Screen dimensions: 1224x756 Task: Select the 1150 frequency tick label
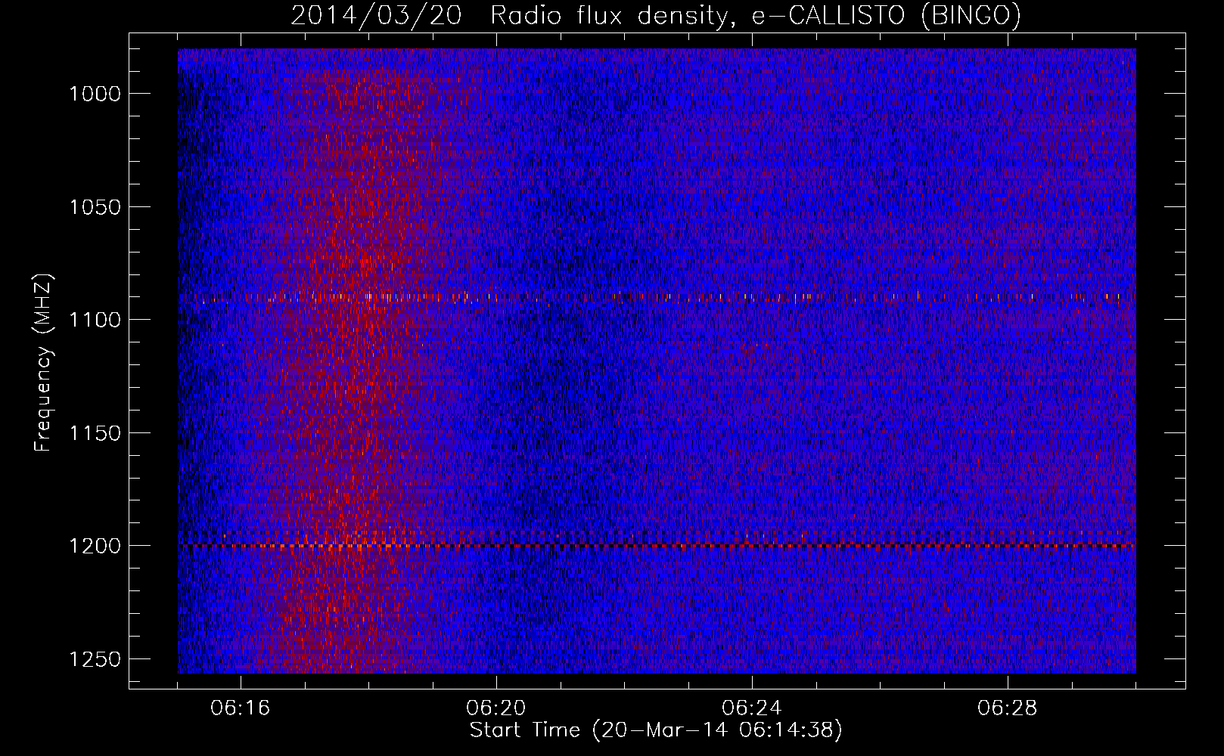[x=95, y=433]
